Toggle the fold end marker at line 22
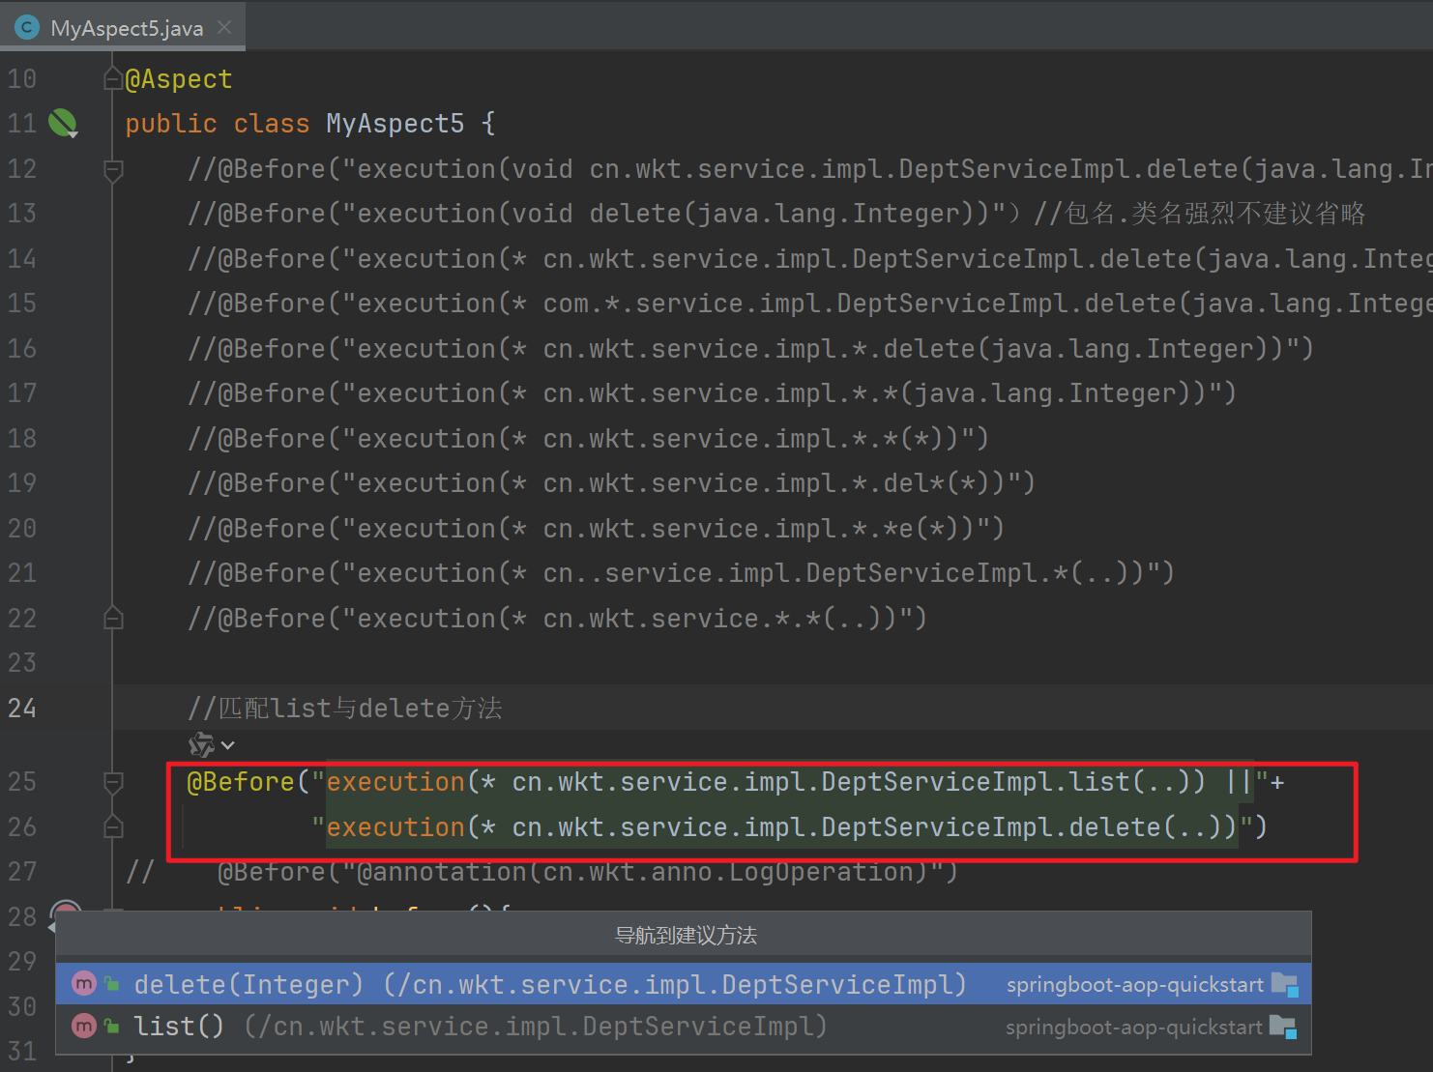The image size is (1433, 1072). click(x=113, y=618)
